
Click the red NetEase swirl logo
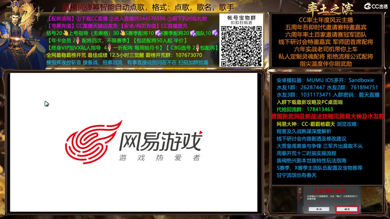point(94,142)
